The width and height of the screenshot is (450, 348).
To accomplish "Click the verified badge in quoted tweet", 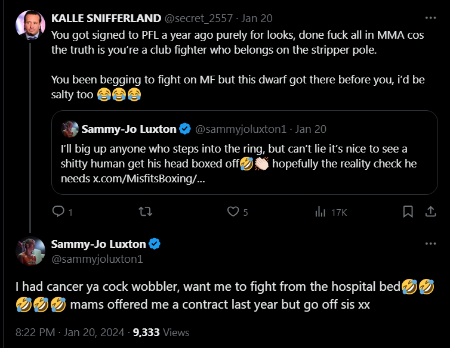I will [184, 129].
